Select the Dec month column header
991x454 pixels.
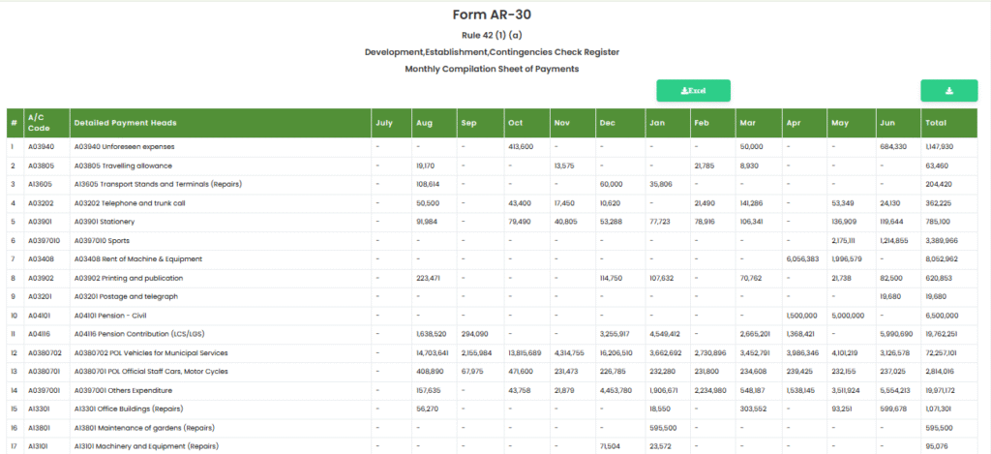607,123
